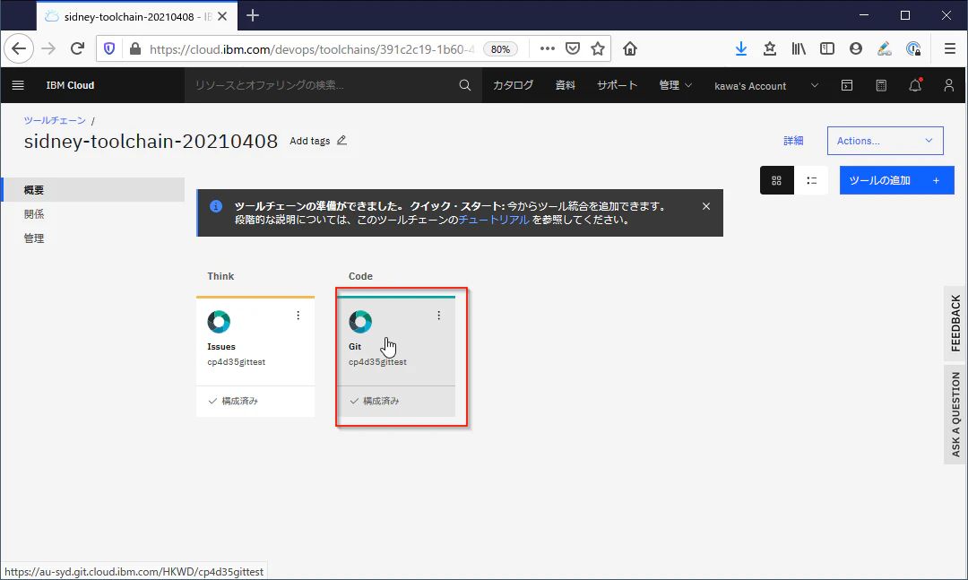Open the FEEDBACK side tab
Viewport: 968px width, 580px height.
[955, 323]
